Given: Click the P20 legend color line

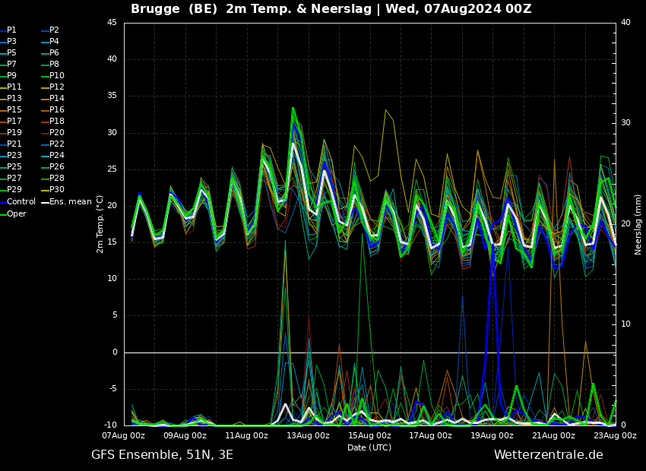Looking at the screenshot, I should 45,133.
